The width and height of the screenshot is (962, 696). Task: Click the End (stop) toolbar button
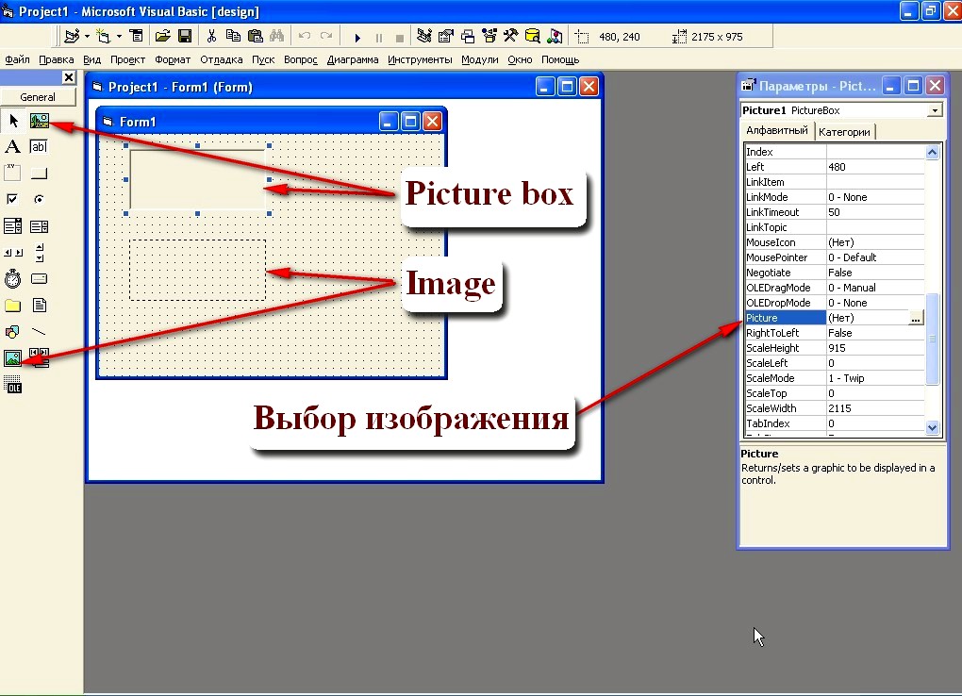(x=400, y=37)
